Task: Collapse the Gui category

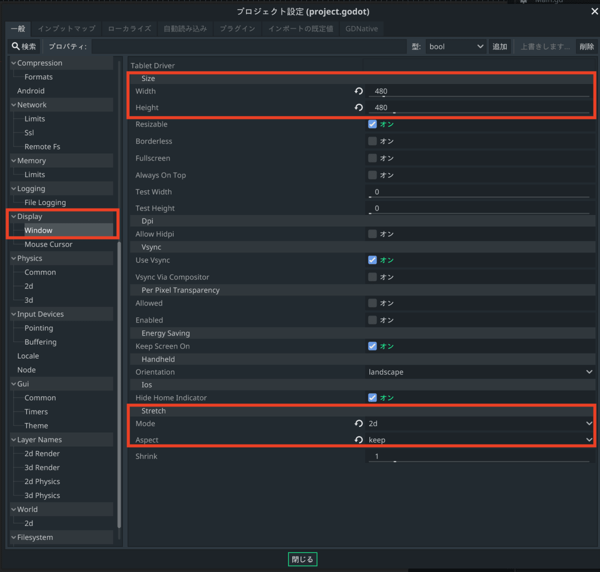Action: coord(13,384)
